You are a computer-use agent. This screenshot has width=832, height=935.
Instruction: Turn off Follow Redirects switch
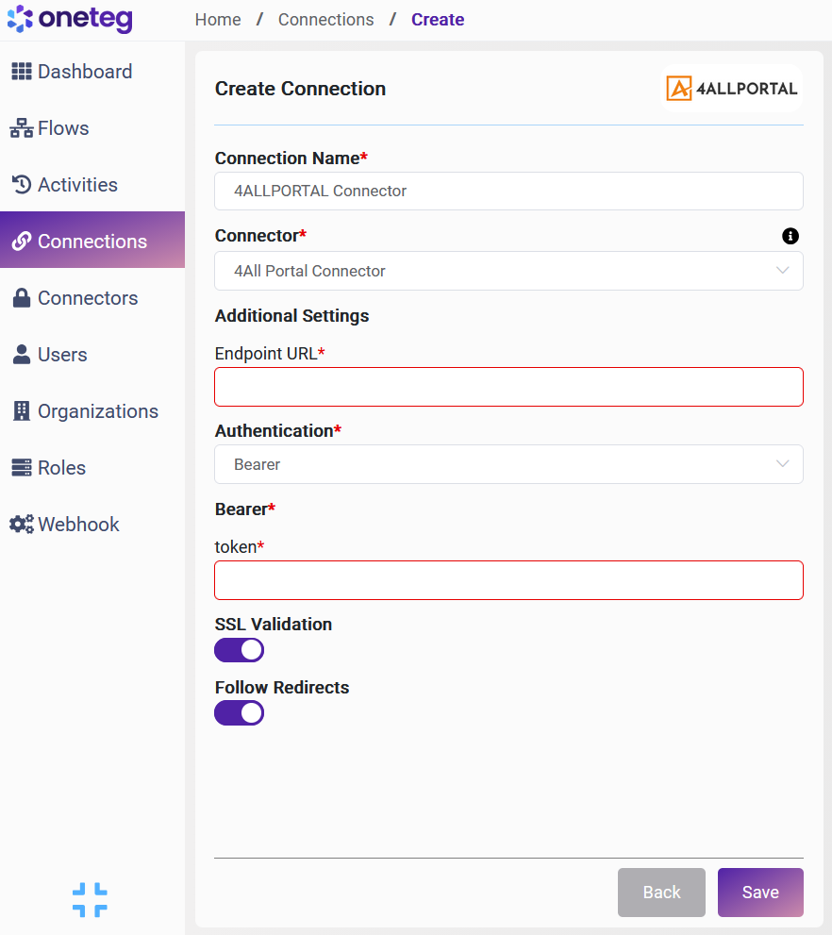click(240, 712)
